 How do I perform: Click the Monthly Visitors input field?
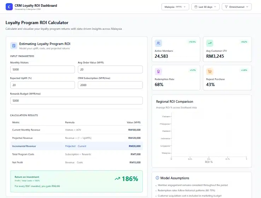pyautogui.click(x=42, y=69)
